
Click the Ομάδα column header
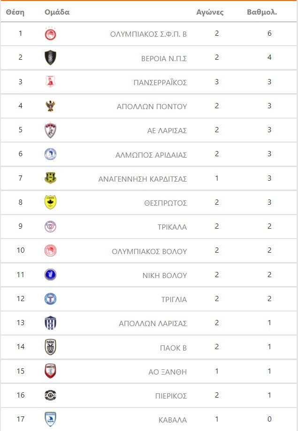pos(57,12)
